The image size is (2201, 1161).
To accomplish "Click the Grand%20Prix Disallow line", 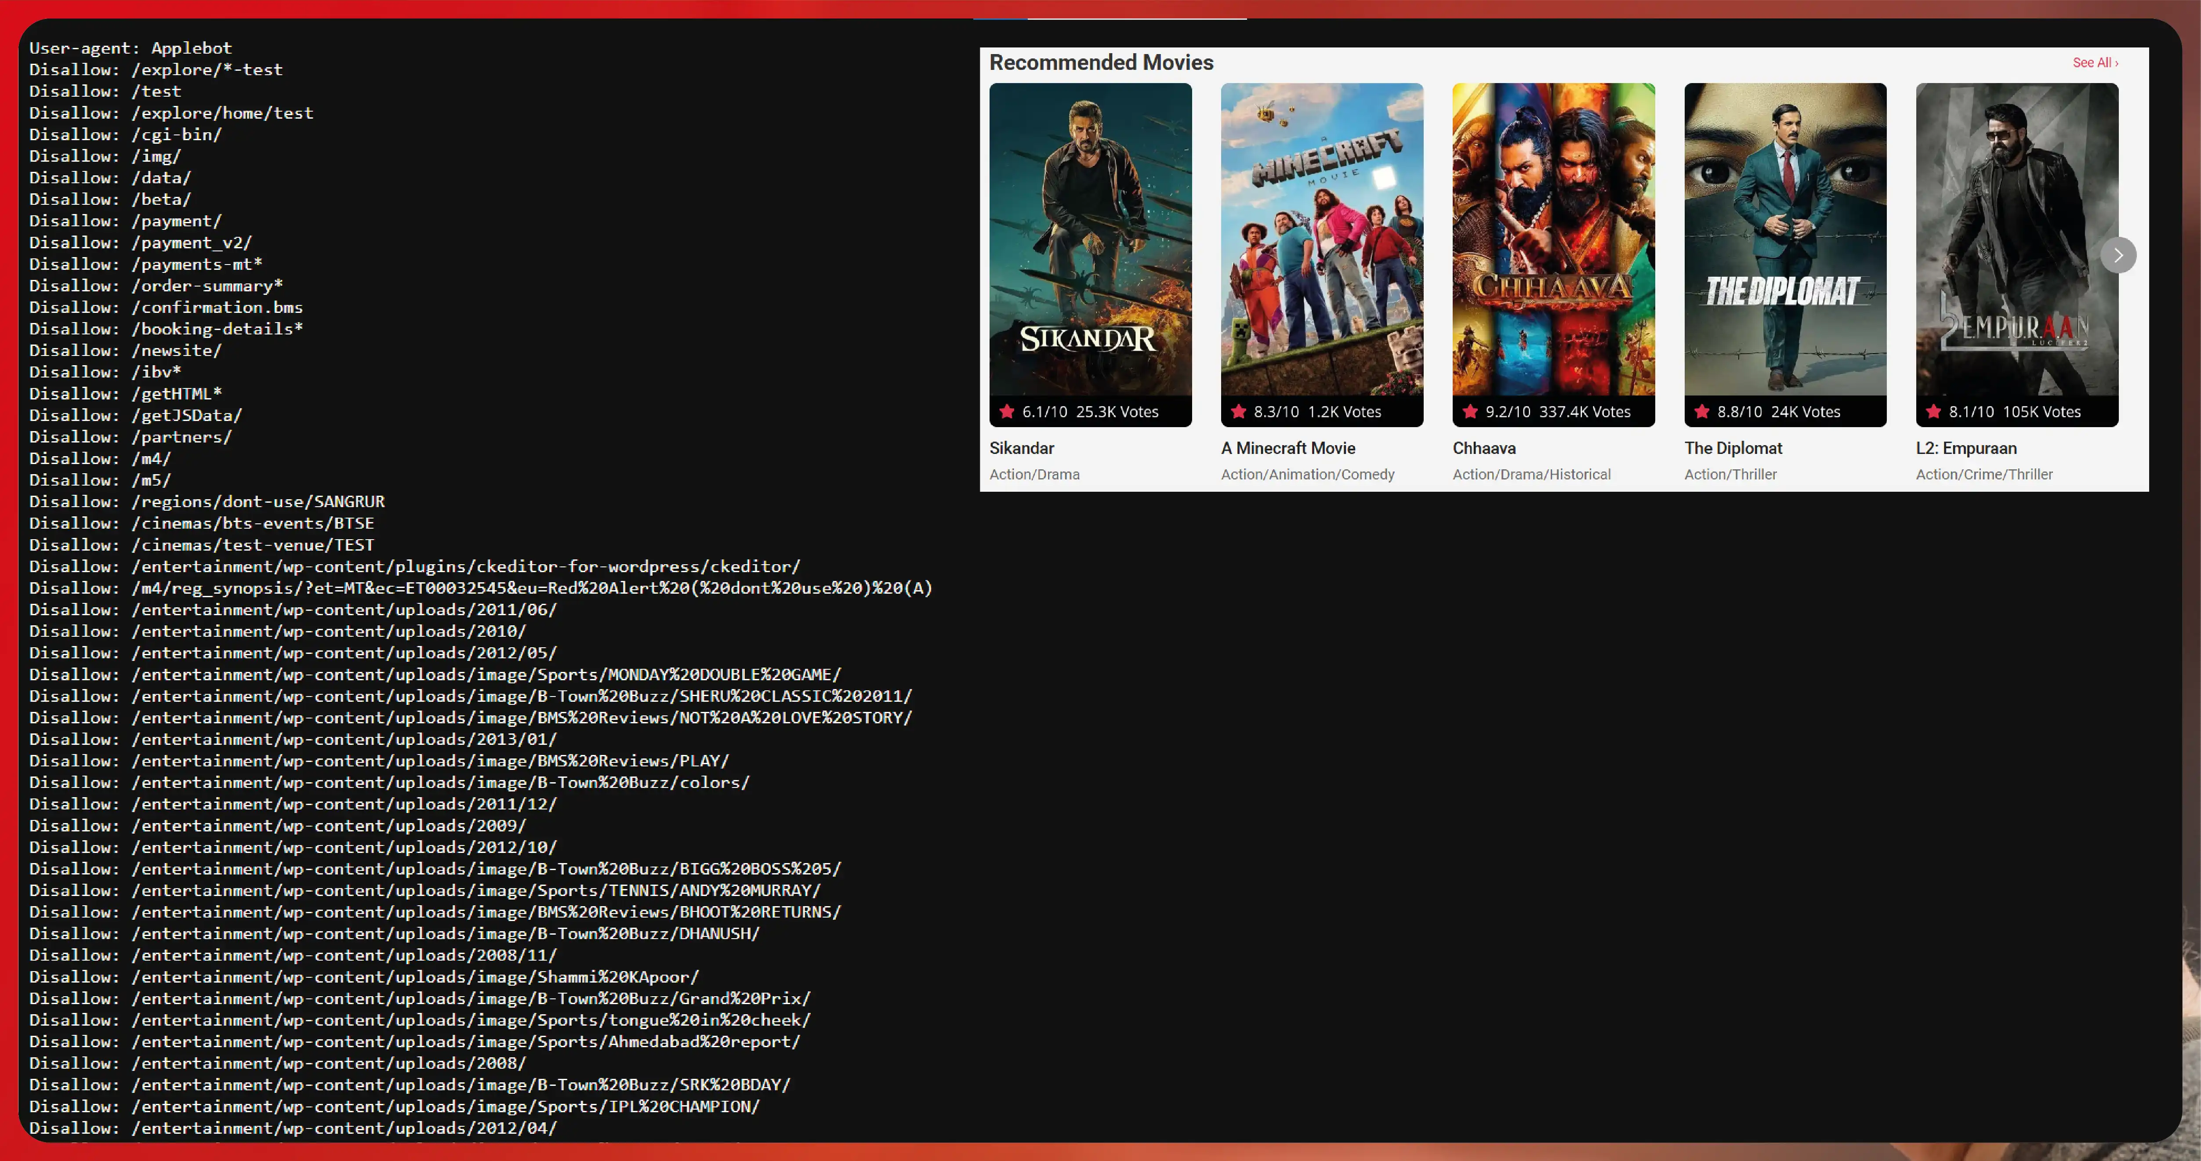I will click(x=421, y=998).
